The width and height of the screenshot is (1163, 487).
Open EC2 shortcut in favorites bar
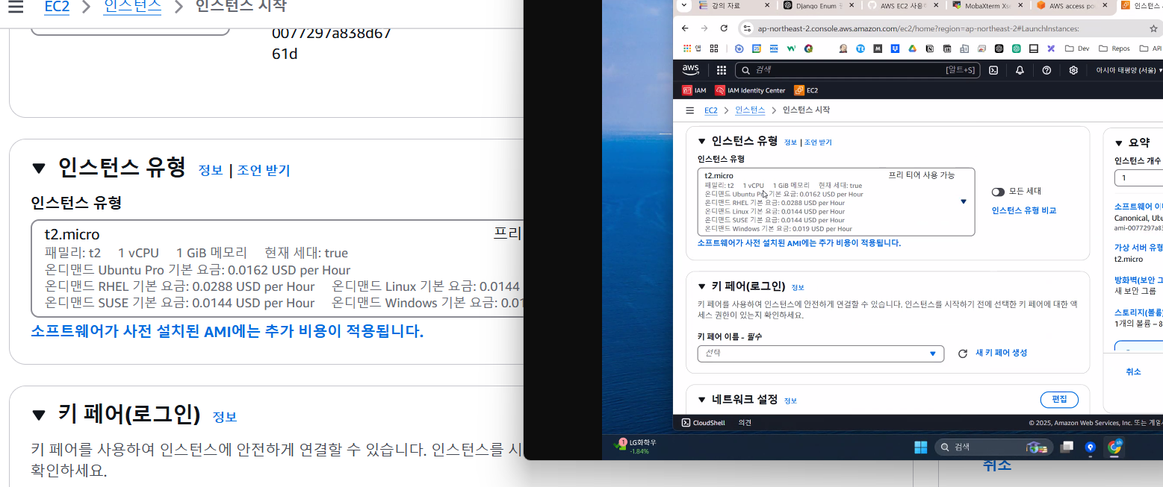click(806, 90)
